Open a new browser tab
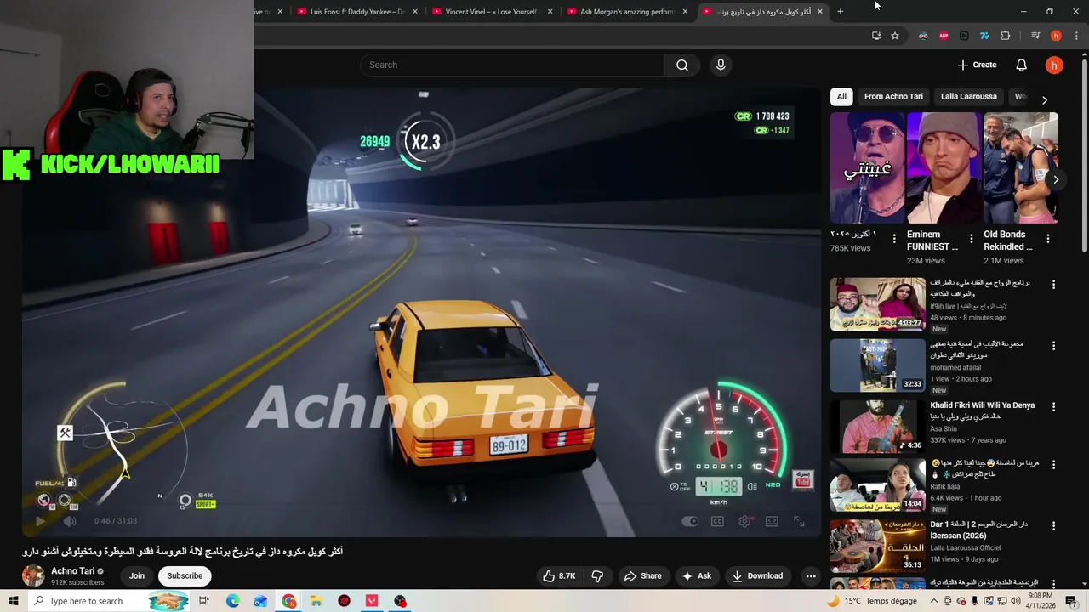The image size is (1089, 612). point(841,12)
